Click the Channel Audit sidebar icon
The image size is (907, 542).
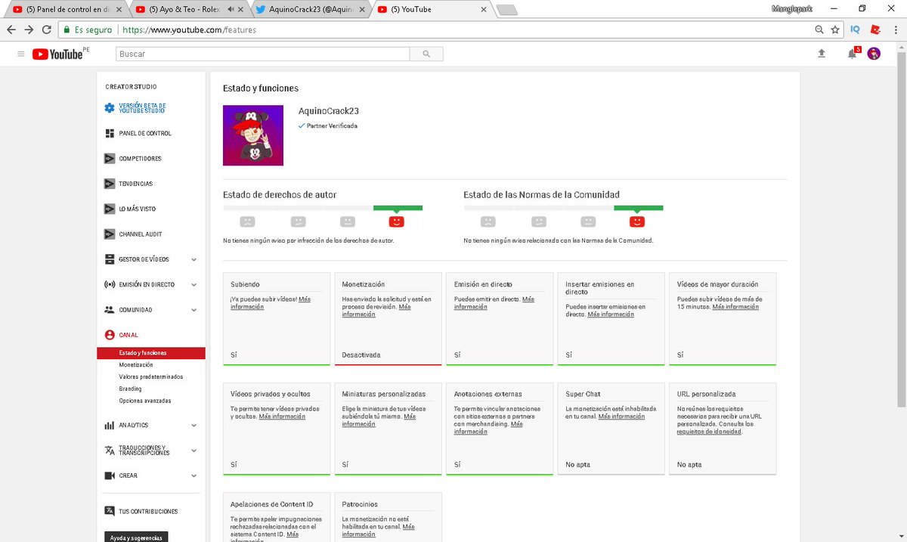click(110, 234)
